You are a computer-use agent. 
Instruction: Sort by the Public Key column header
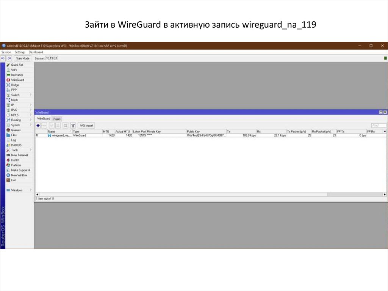tap(206, 131)
